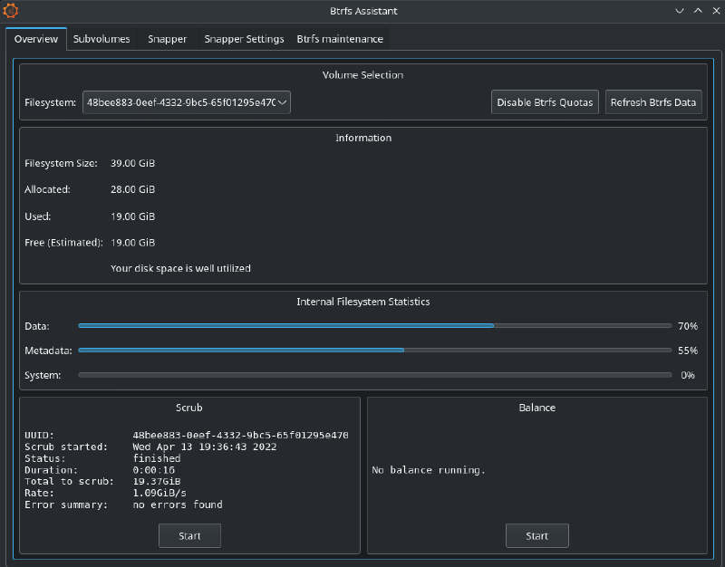Click the Free (Estimated) 19.00 GiB value
The image size is (725, 567).
[x=132, y=243]
